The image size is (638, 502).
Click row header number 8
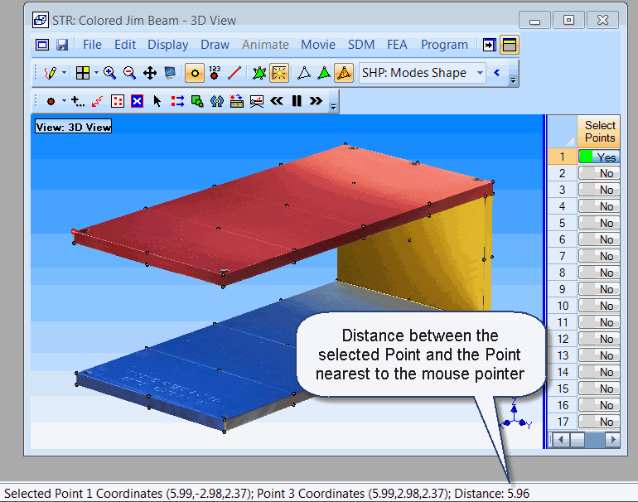[x=563, y=273]
